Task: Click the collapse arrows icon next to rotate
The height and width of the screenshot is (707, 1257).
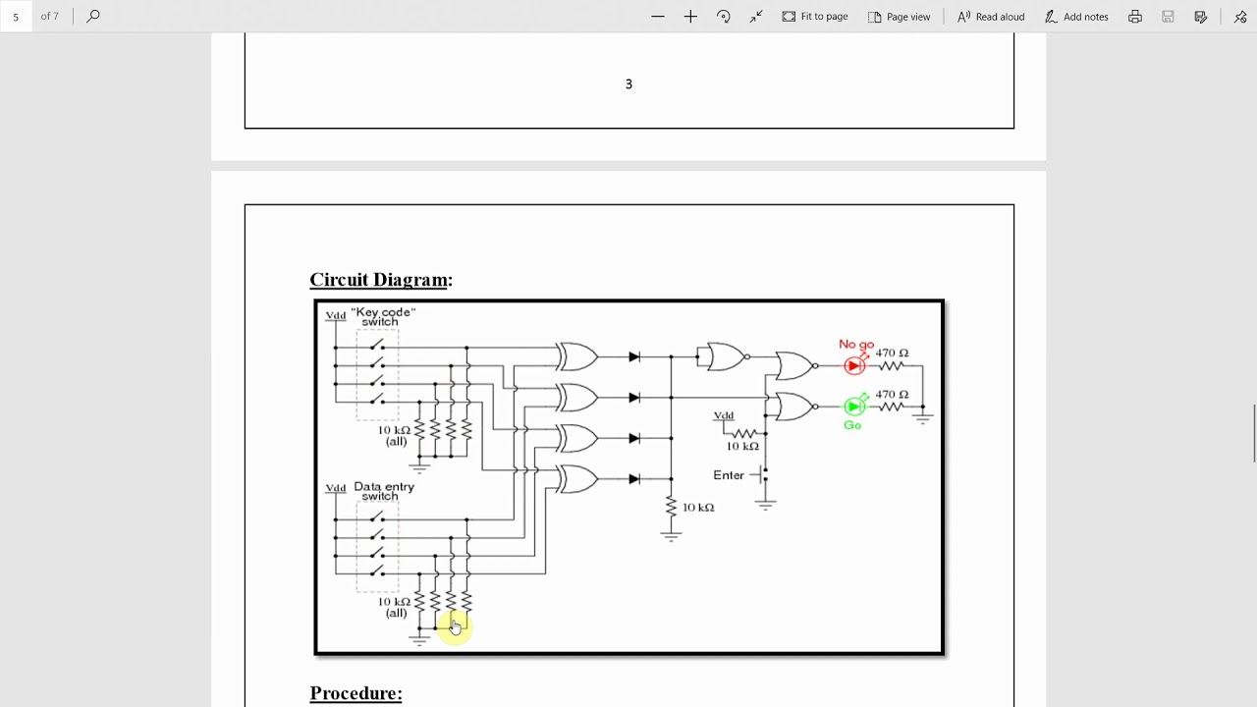Action: [x=756, y=16]
